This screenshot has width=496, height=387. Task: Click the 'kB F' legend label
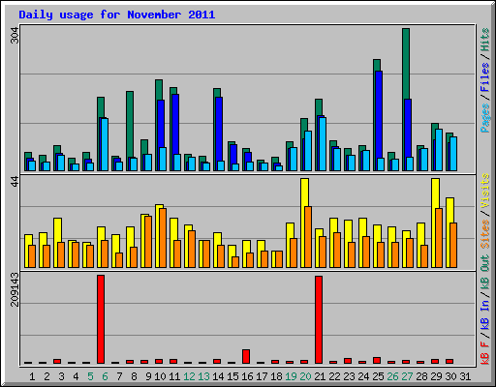[485, 352]
